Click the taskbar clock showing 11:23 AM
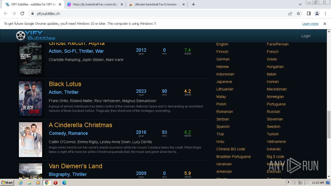331x186 pixels. [x=318, y=183]
